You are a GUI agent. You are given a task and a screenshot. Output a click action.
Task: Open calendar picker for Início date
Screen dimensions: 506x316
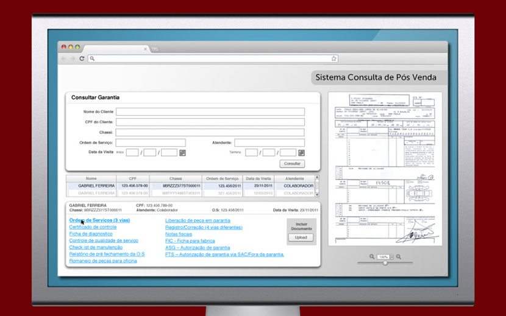182,152
